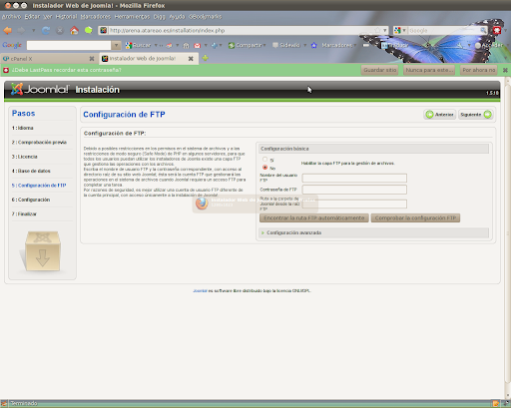Click the Compartir button on Google toolbar
Screen dimensions: 511x408
[247, 45]
